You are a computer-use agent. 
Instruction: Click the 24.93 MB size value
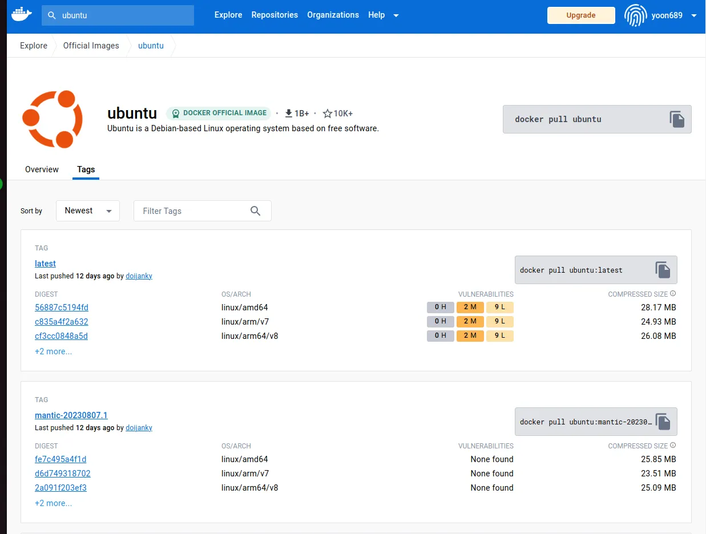click(x=658, y=322)
